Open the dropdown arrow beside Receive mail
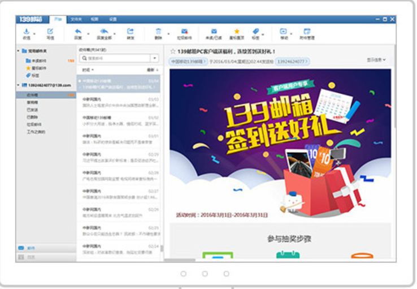This screenshot has height=289, width=417. 34,34
